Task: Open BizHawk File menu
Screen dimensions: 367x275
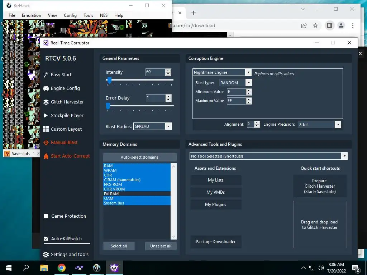Action: 12,15
